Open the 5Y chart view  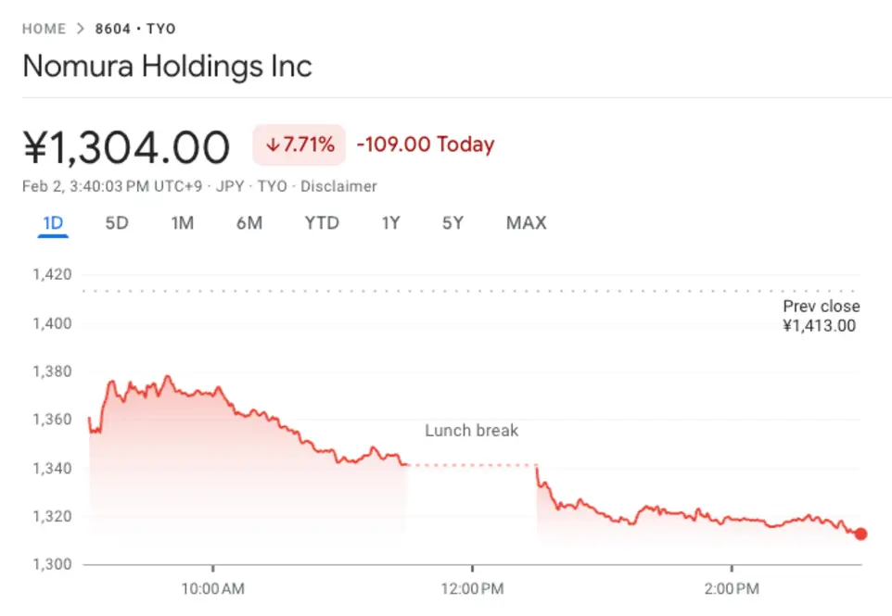[x=452, y=222]
